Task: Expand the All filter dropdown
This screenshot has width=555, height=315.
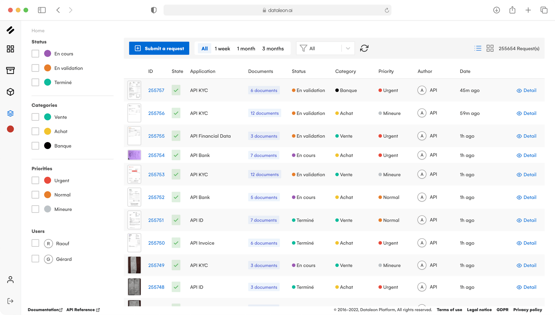Action: pyautogui.click(x=348, y=48)
